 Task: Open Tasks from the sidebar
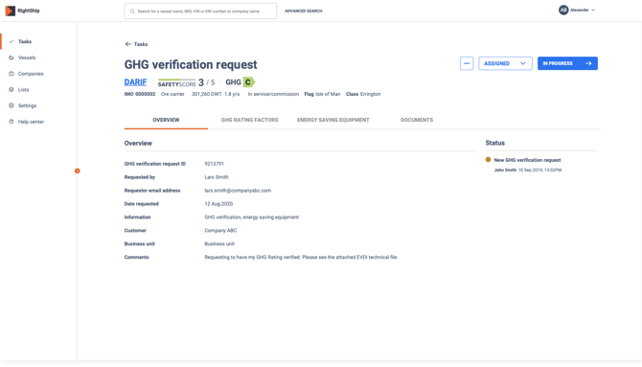point(25,41)
